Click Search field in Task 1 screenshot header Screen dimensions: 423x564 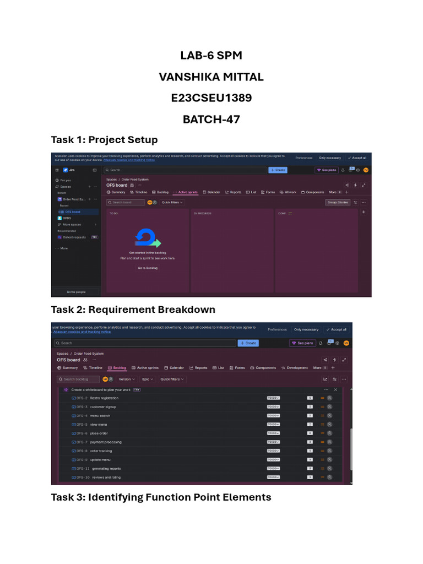coord(185,170)
